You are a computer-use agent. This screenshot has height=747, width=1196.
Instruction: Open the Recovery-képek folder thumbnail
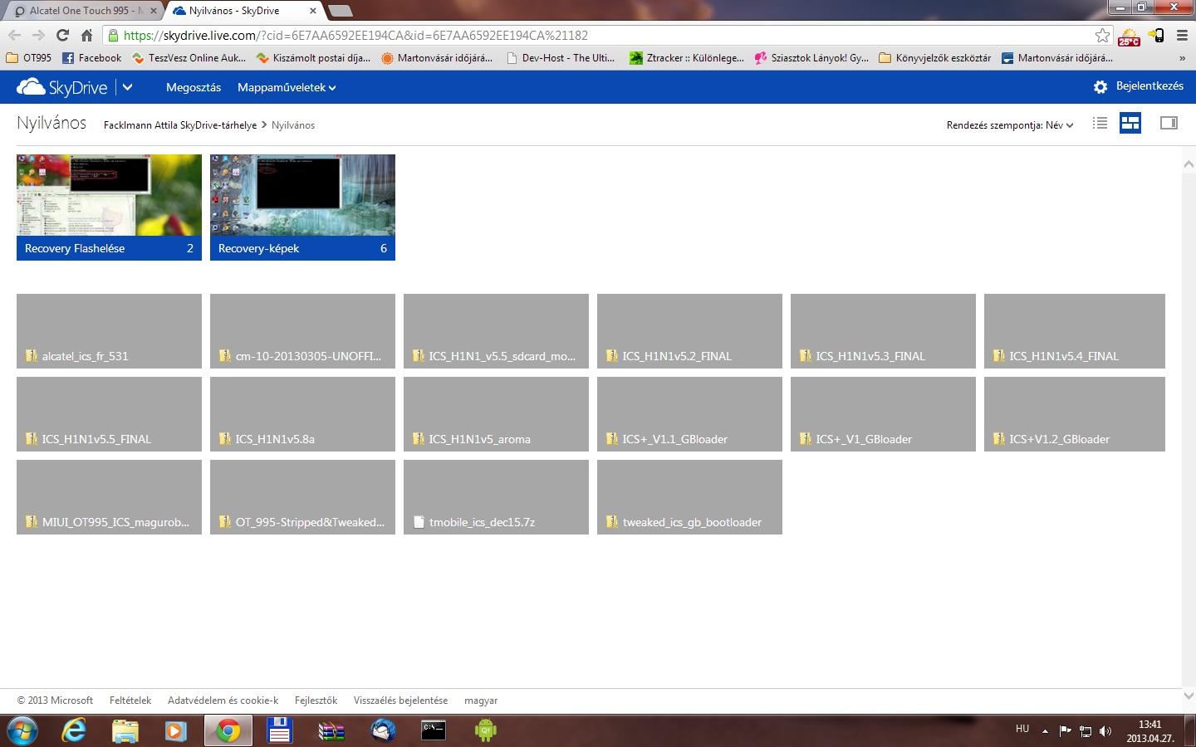(x=302, y=207)
